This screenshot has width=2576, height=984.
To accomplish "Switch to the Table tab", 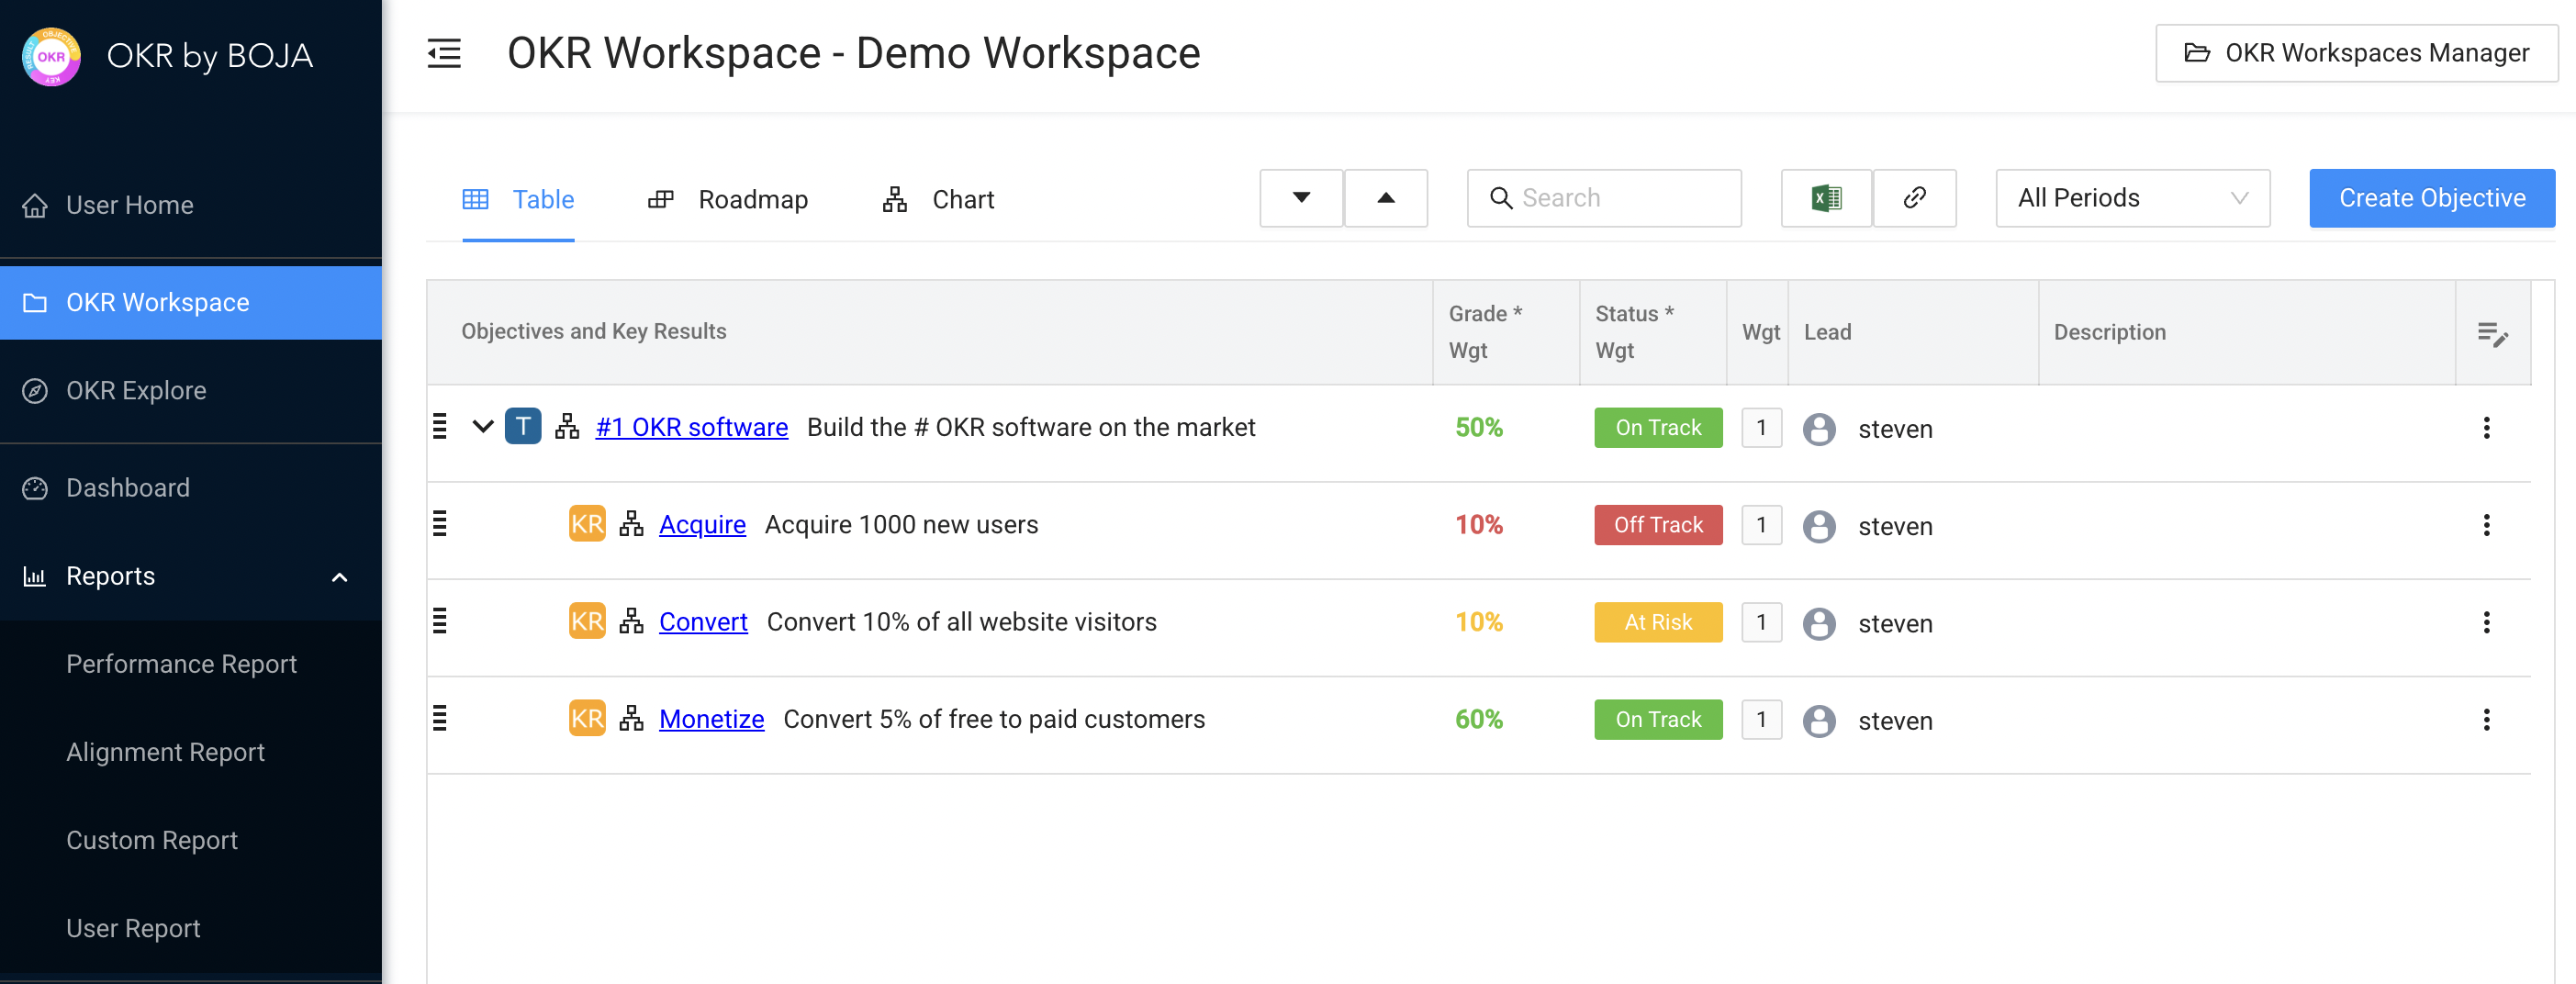I will [518, 199].
